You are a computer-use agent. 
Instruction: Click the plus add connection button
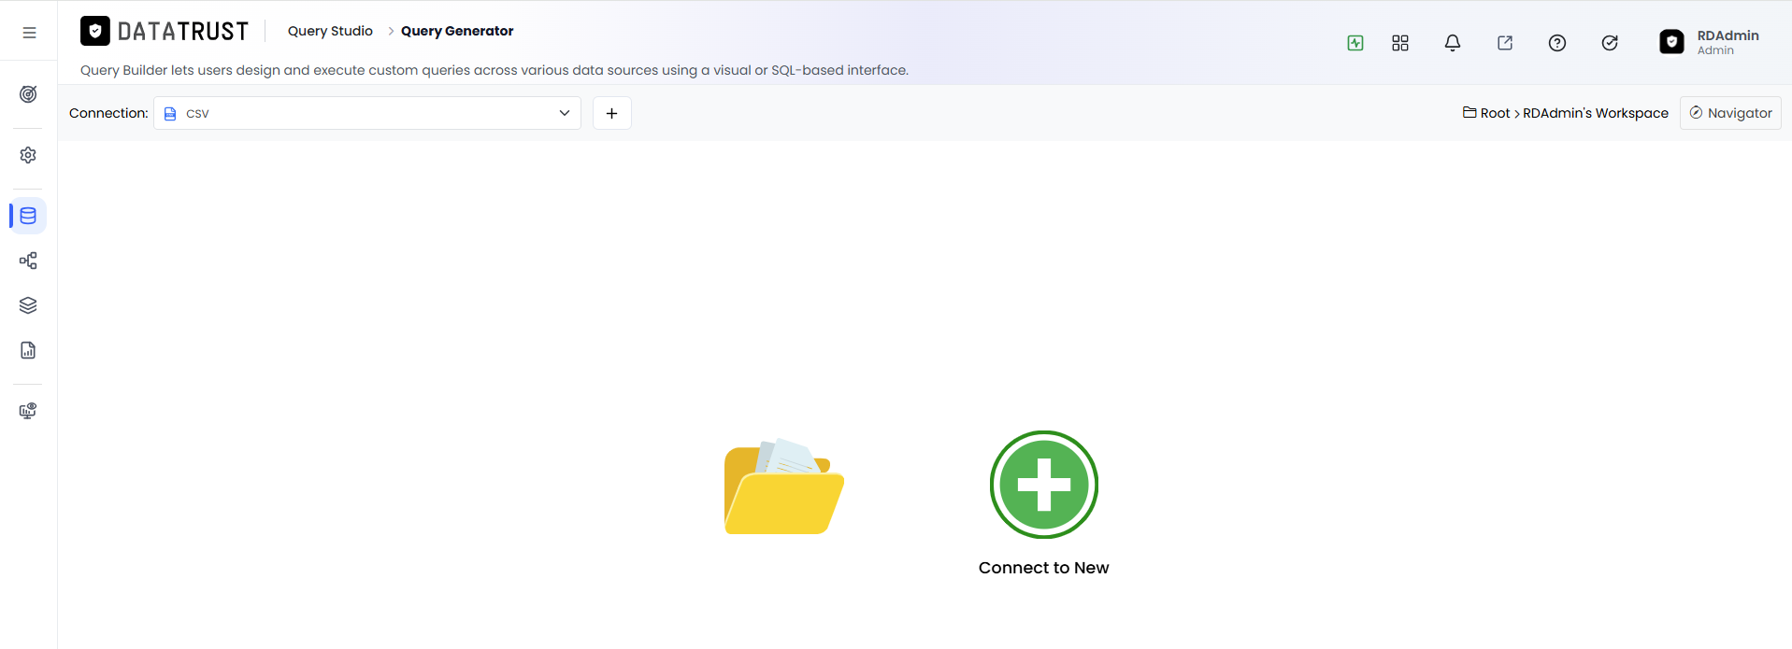click(612, 113)
